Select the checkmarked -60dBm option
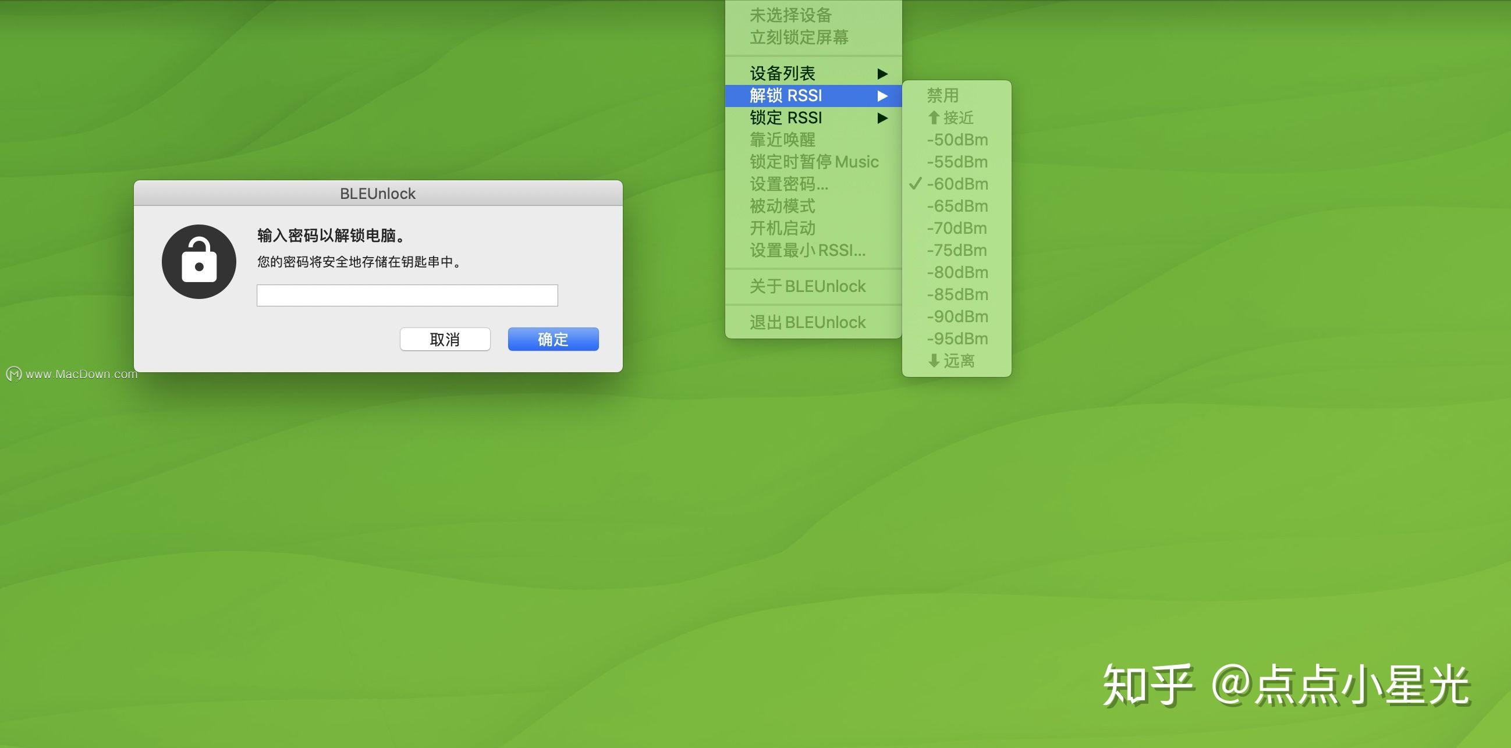Image resolution: width=1511 pixels, height=748 pixels. (x=957, y=183)
